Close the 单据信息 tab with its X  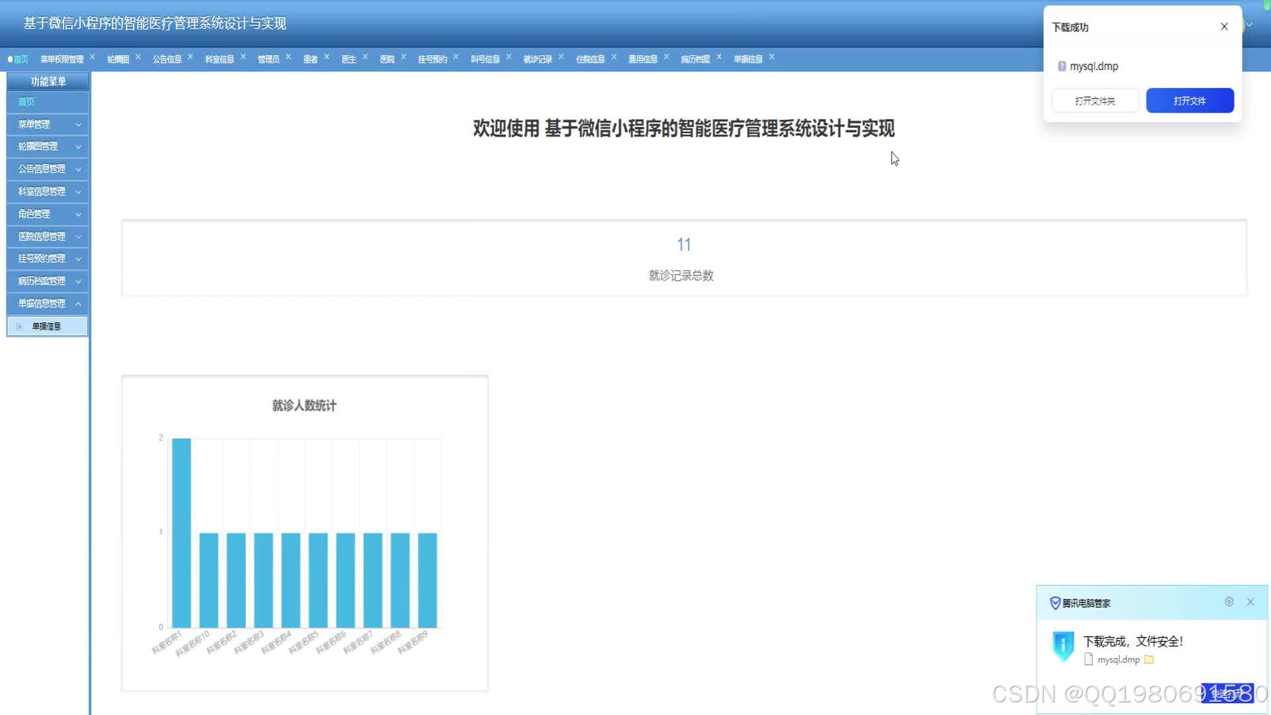[x=771, y=58]
